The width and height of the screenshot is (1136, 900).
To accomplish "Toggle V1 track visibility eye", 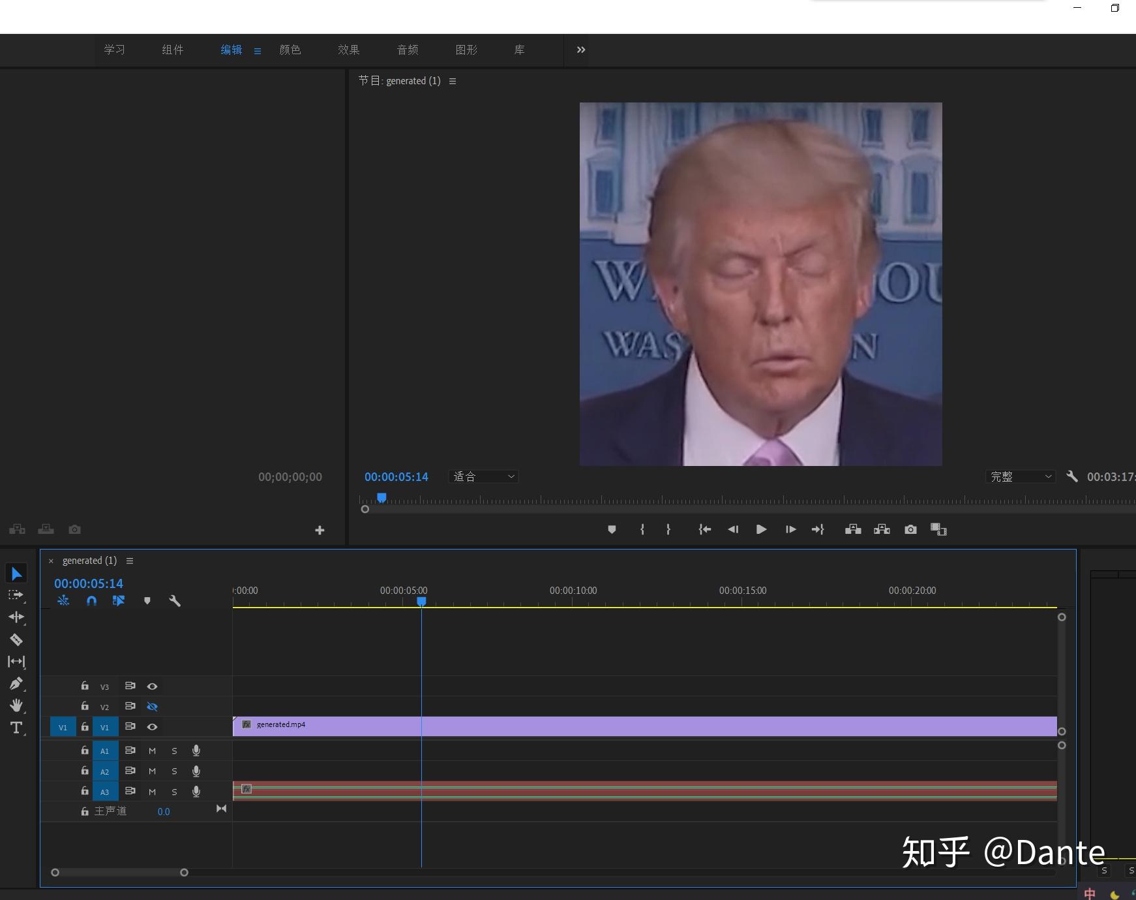I will pyautogui.click(x=152, y=726).
